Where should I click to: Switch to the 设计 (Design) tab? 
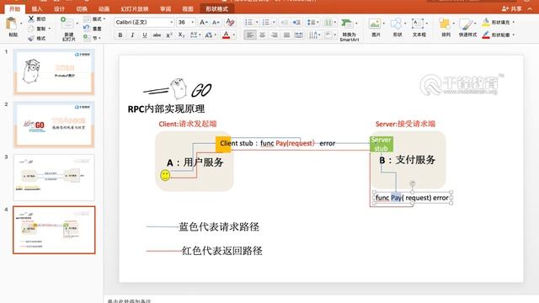tap(59, 9)
